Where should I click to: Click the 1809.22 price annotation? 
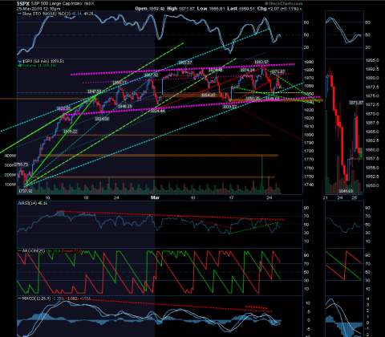pyautogui.click(x=71, y=132)
